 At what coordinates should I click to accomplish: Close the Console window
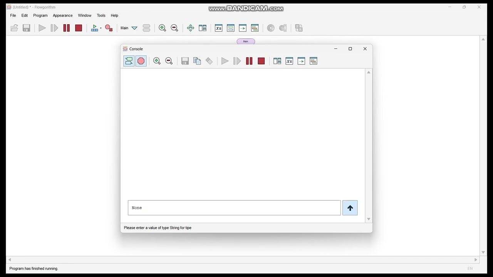coord(365,49)
